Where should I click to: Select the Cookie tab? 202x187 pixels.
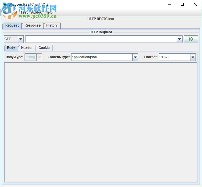(44, 48)
